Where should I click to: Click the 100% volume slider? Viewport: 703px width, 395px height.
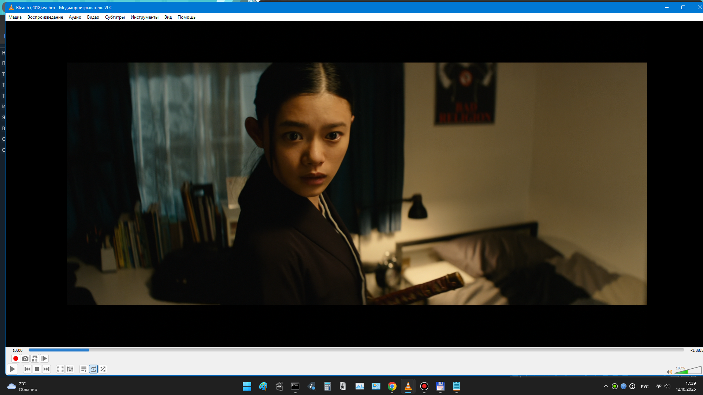pyautogui.click(x=688, y=371)
